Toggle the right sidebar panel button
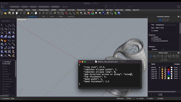This screenshot has height=102, width=181. (178, 7)
